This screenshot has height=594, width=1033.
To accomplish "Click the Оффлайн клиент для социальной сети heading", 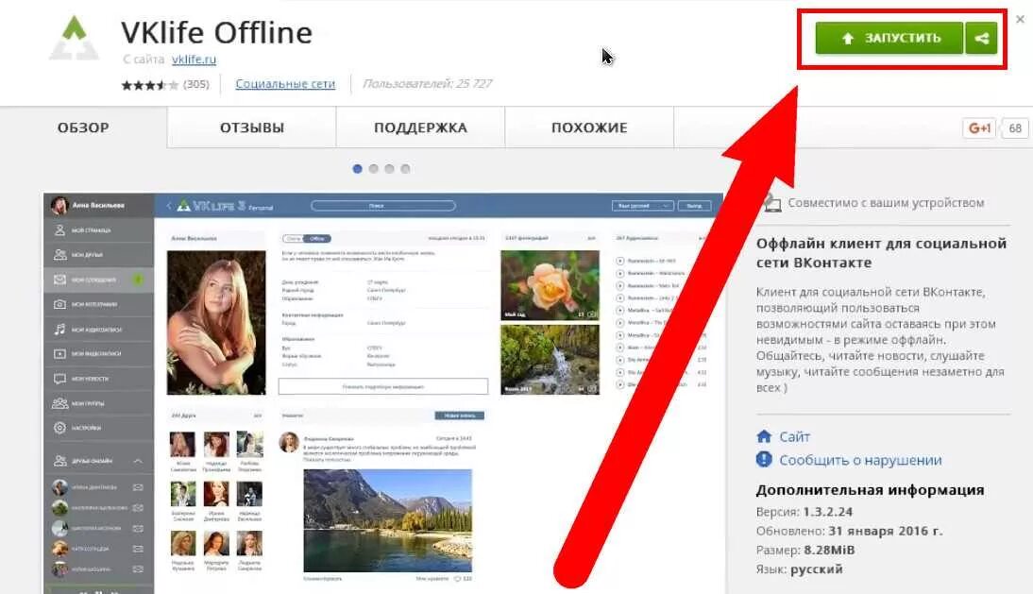I will coord(882,253).
